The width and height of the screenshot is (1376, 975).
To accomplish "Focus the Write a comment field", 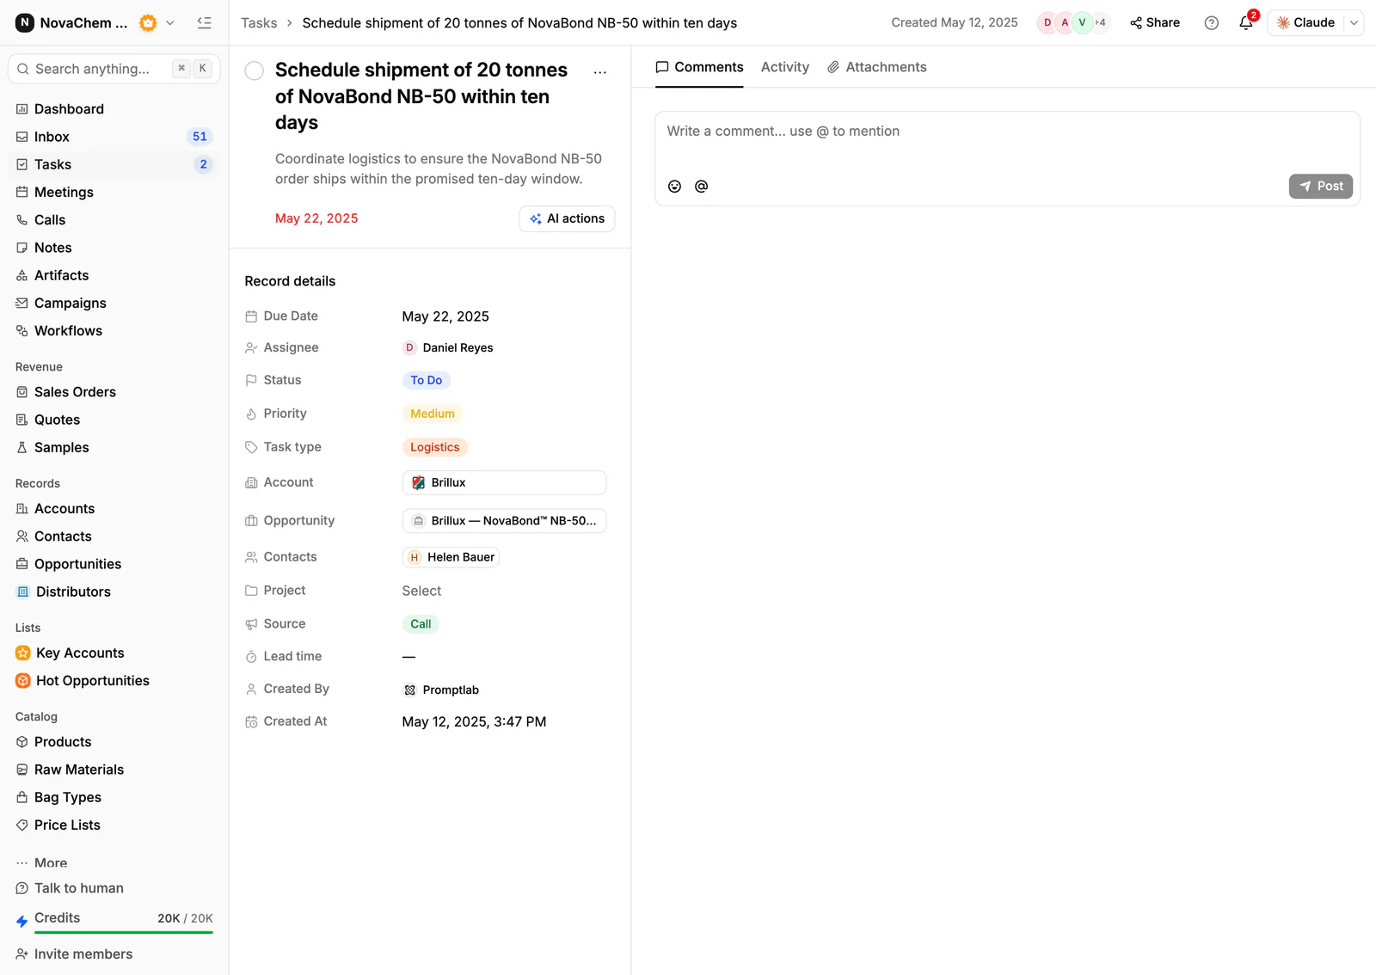I will 1007,132.
